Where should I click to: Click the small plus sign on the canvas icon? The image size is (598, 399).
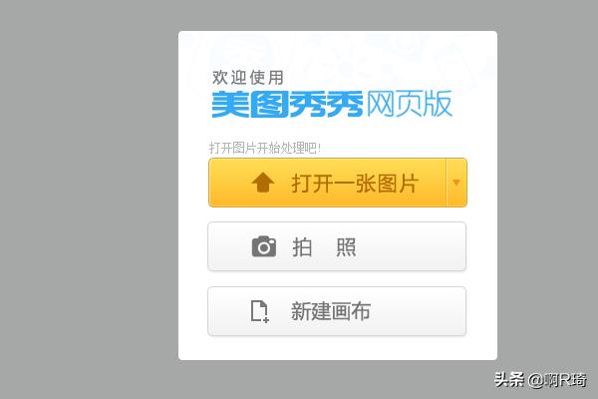pos(266,319)
